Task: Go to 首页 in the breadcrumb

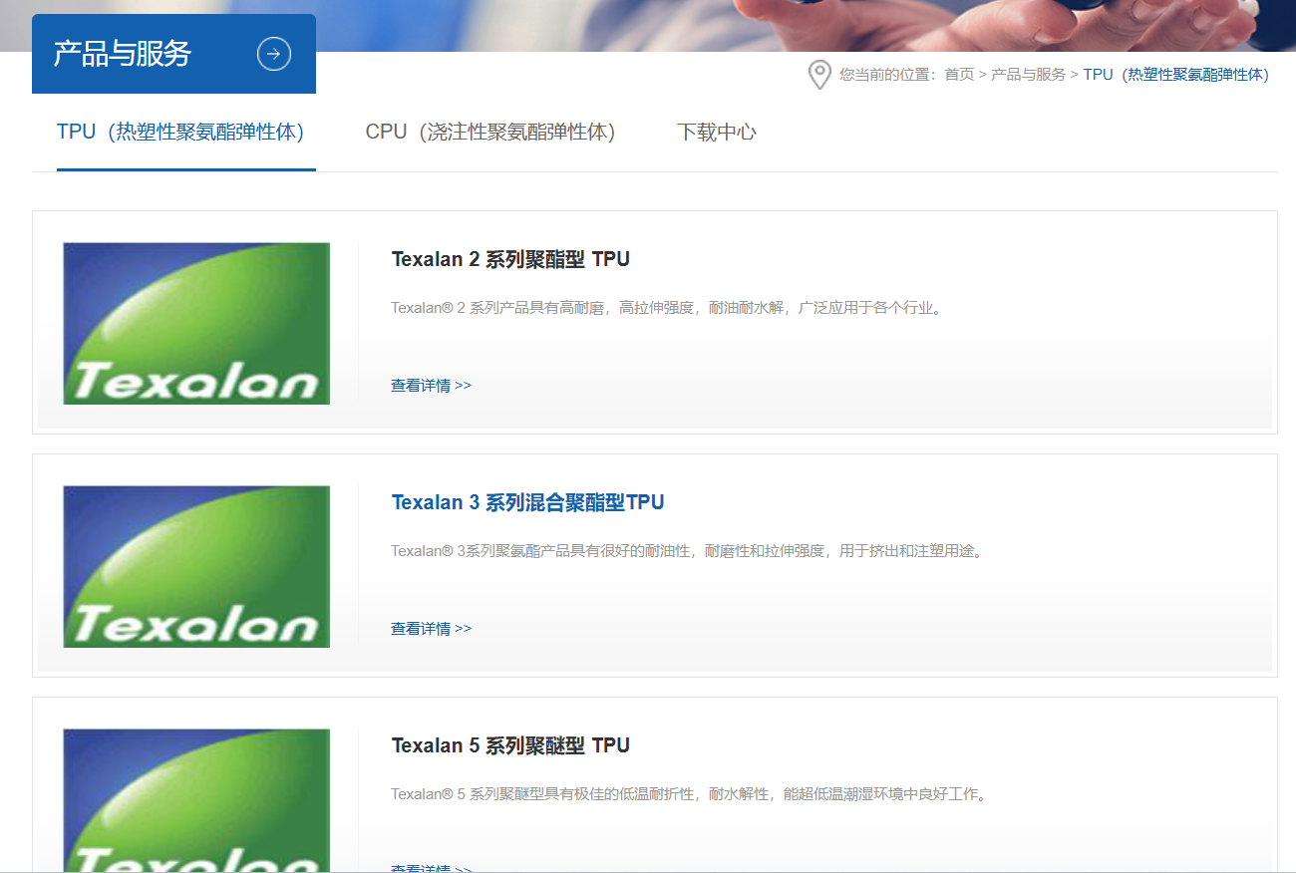Action: tap(959, 75)
